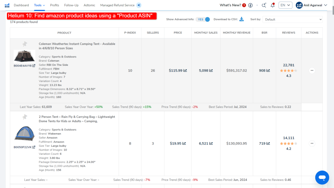
Task: Show sales chart for 5,098 monthly sales
Action: tap(211, 71)
